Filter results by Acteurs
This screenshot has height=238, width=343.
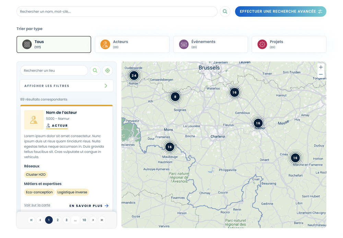pos(132,44)
